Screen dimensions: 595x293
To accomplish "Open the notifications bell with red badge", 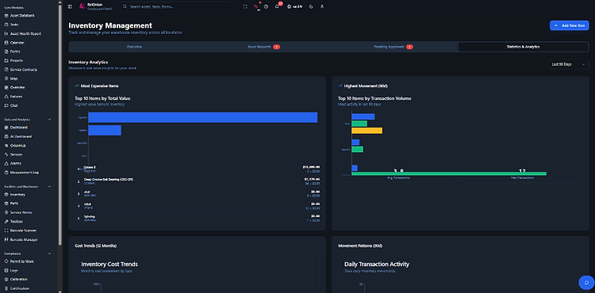I will pos(277,6).
